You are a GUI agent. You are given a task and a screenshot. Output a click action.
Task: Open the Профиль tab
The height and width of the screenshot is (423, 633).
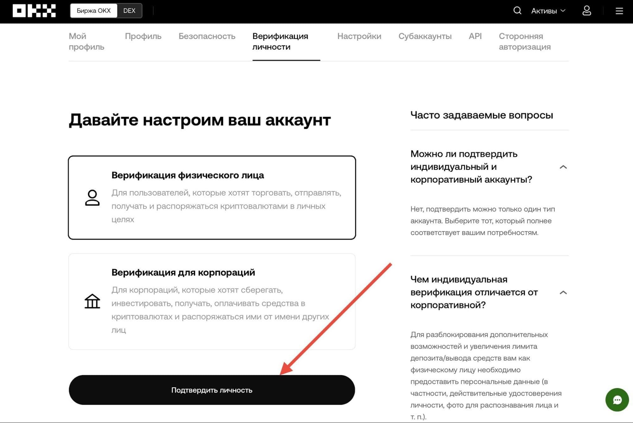[x=143, y=36]
